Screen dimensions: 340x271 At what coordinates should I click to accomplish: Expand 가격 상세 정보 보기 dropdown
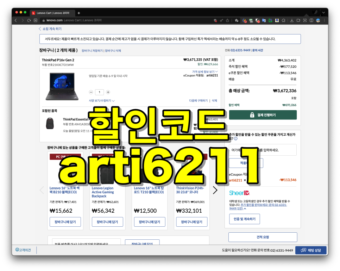205,72
